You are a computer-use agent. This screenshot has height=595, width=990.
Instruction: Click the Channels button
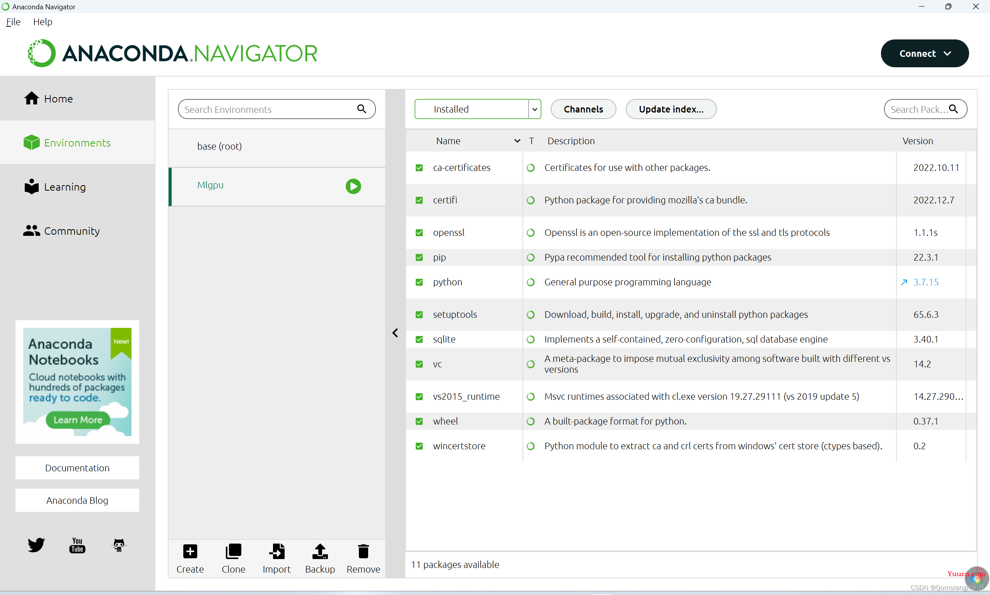(x=584, y=109)
